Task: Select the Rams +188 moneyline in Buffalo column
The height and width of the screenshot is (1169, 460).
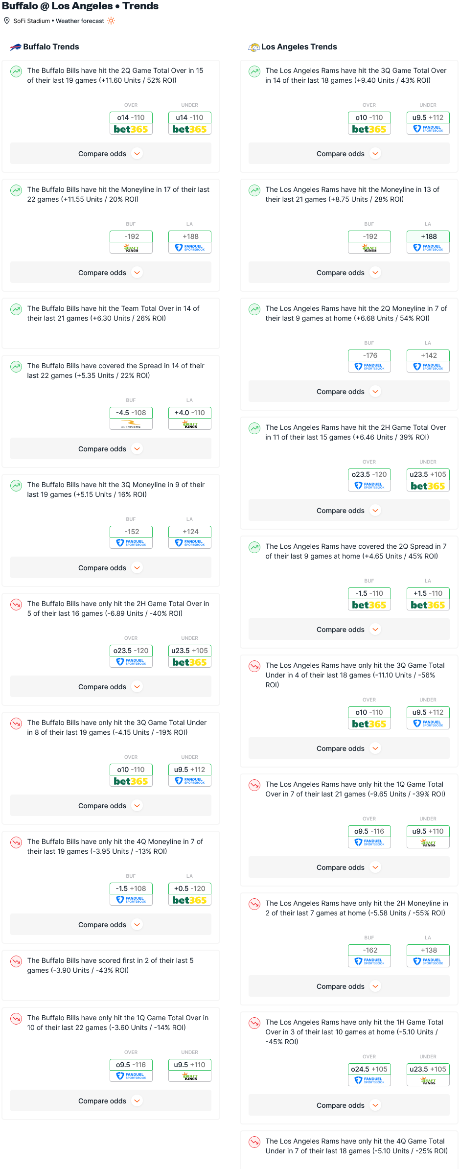Action: (x=190, y=242)
